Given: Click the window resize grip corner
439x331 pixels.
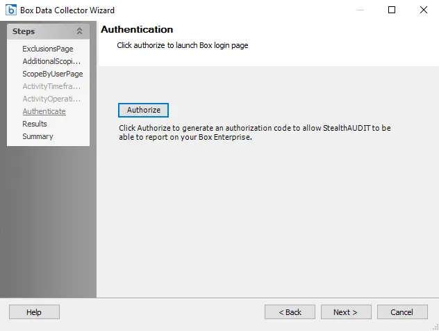Looking at the screenshot, I should [436, 328].
